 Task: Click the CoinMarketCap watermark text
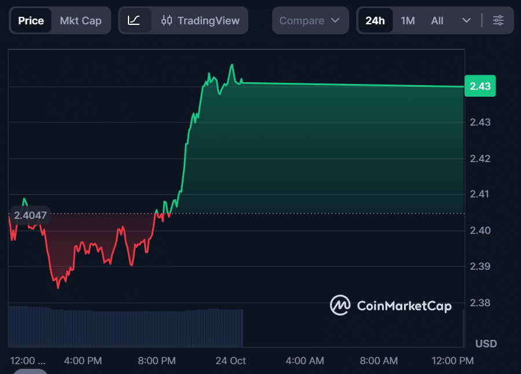coord(403,306)
